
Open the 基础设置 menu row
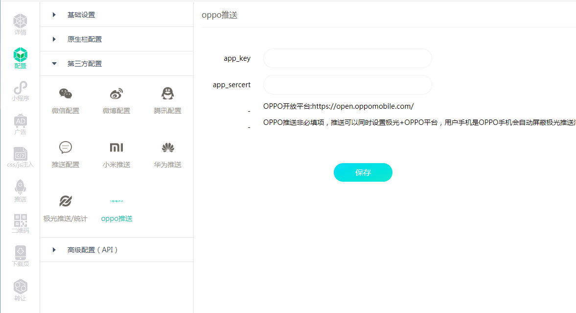click(x=117, y=15)
